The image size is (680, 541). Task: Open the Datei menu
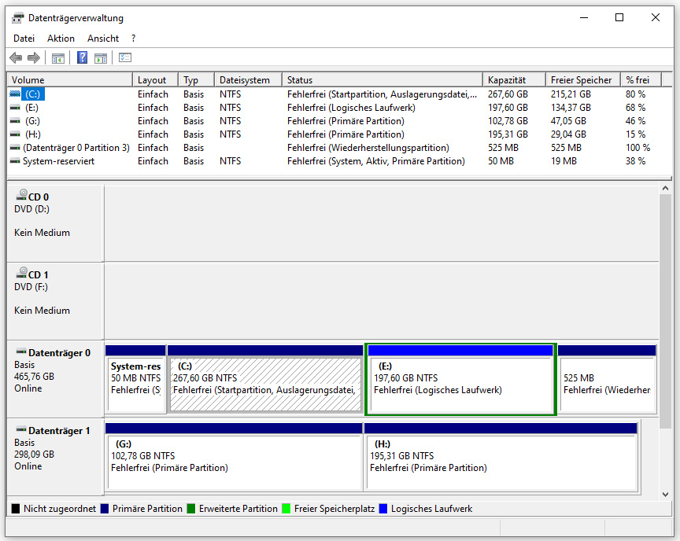pos(24,39)
